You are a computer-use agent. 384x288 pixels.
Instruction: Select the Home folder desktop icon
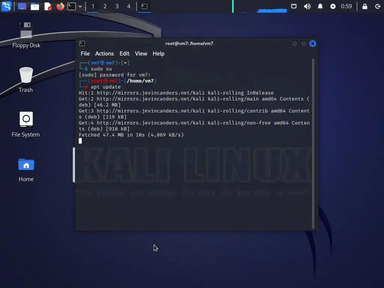pos(26,170)
